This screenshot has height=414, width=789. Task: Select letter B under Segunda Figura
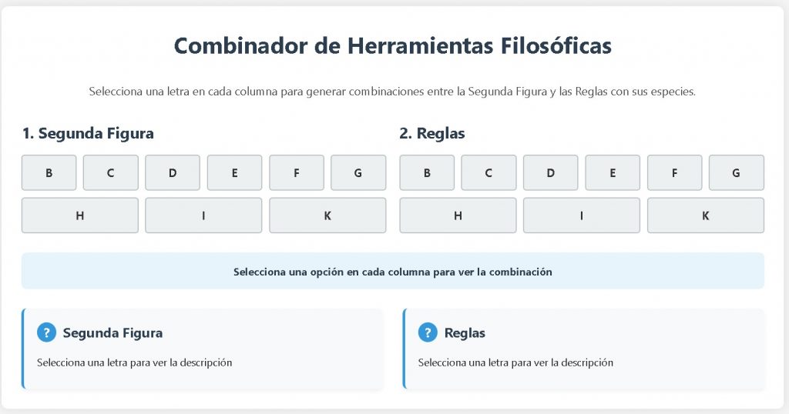tap(49, 172)
